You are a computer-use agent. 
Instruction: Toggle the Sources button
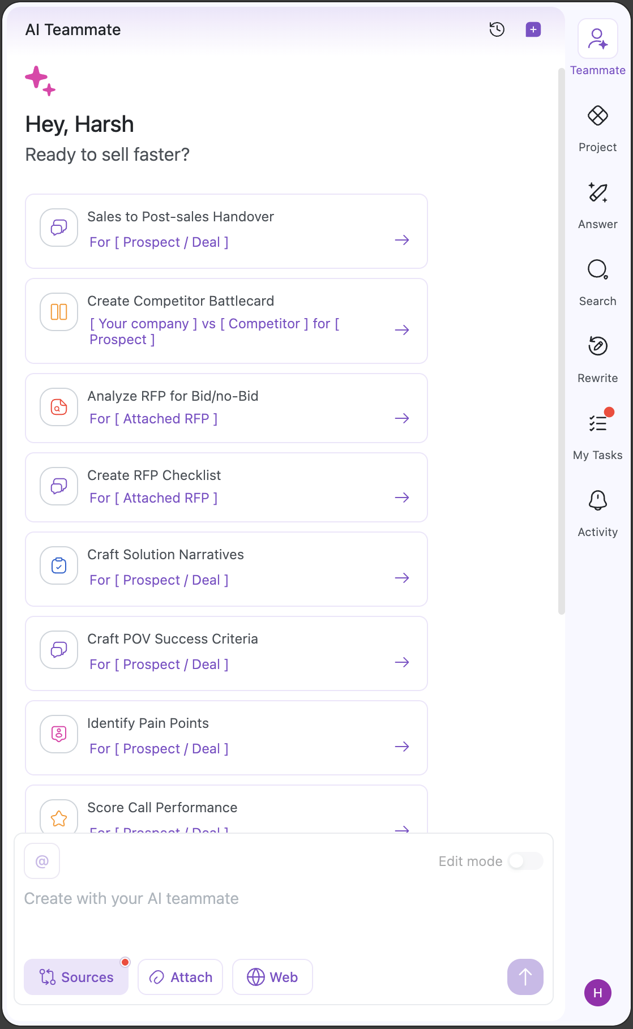pyautogui.click(x=76, y=977)
